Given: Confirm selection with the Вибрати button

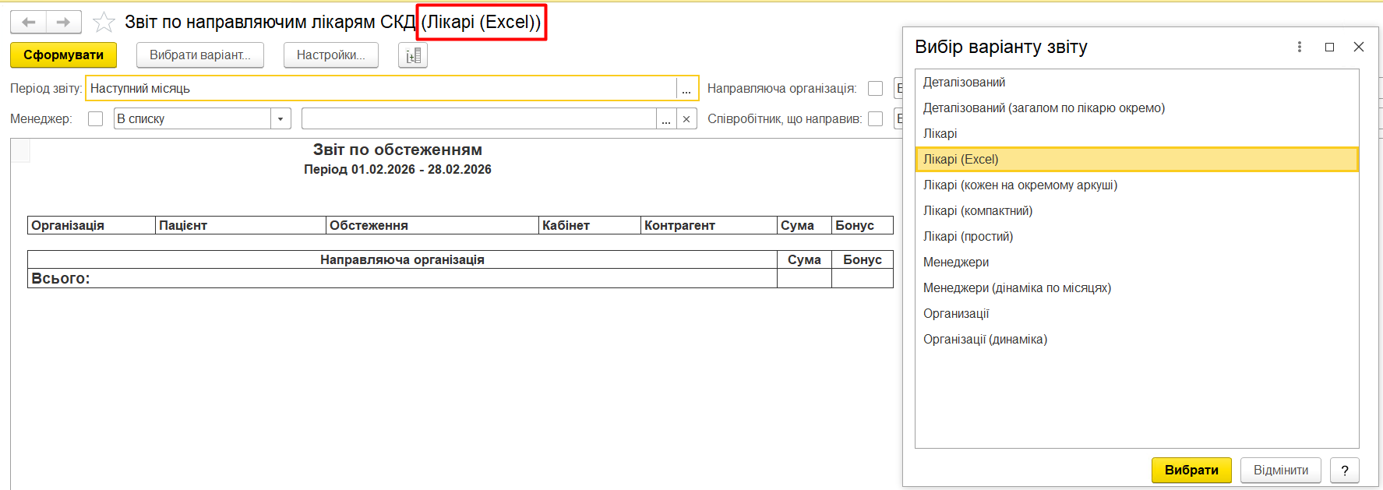Looking at the screenshot, I should tap(1191, 470).
